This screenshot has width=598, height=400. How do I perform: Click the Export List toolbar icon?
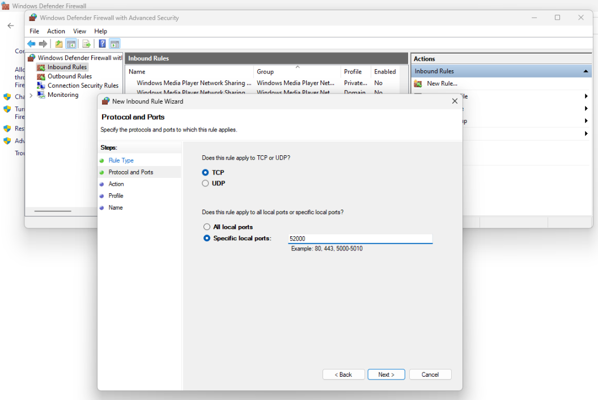point(86,44)
